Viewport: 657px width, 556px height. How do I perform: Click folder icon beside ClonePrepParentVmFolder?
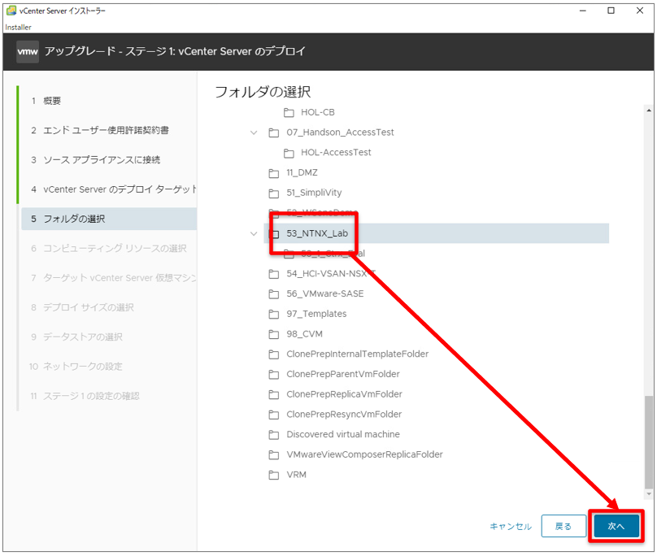[273, 375]
